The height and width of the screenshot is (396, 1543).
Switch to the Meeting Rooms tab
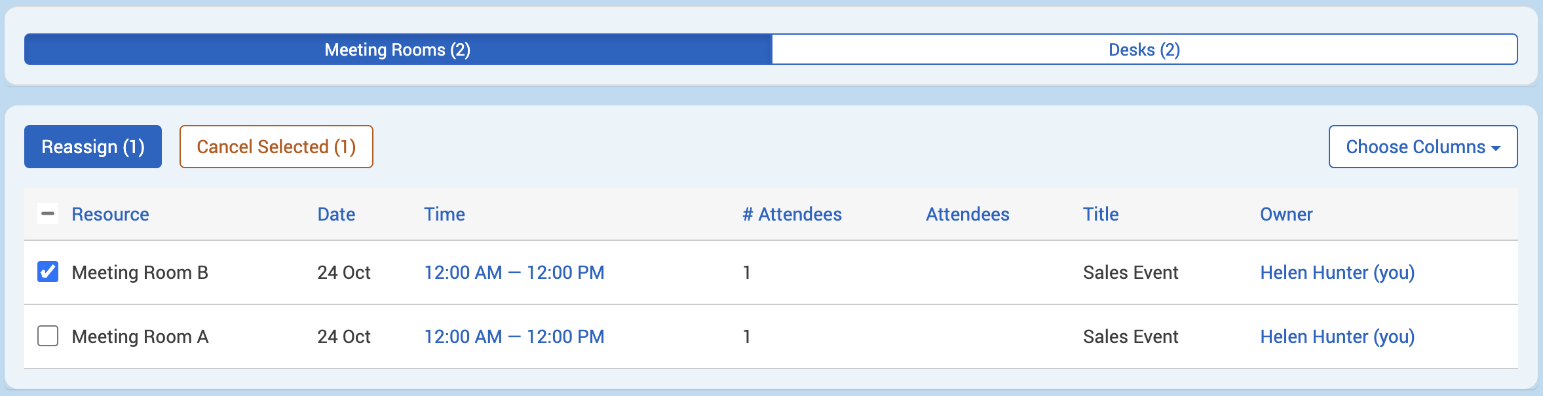(398, 50)
